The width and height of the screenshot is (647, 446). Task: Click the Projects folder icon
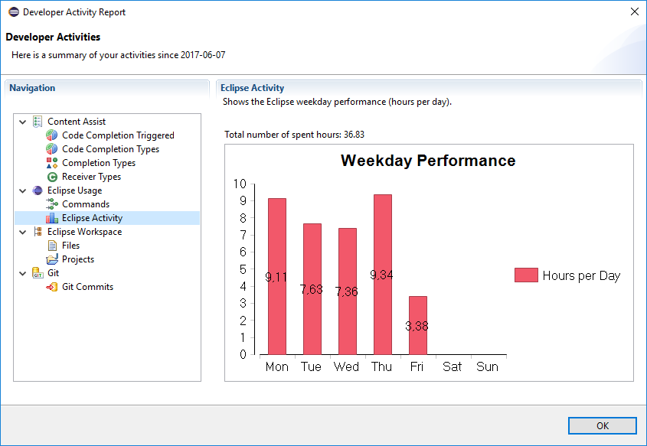[x=52, y=259]
